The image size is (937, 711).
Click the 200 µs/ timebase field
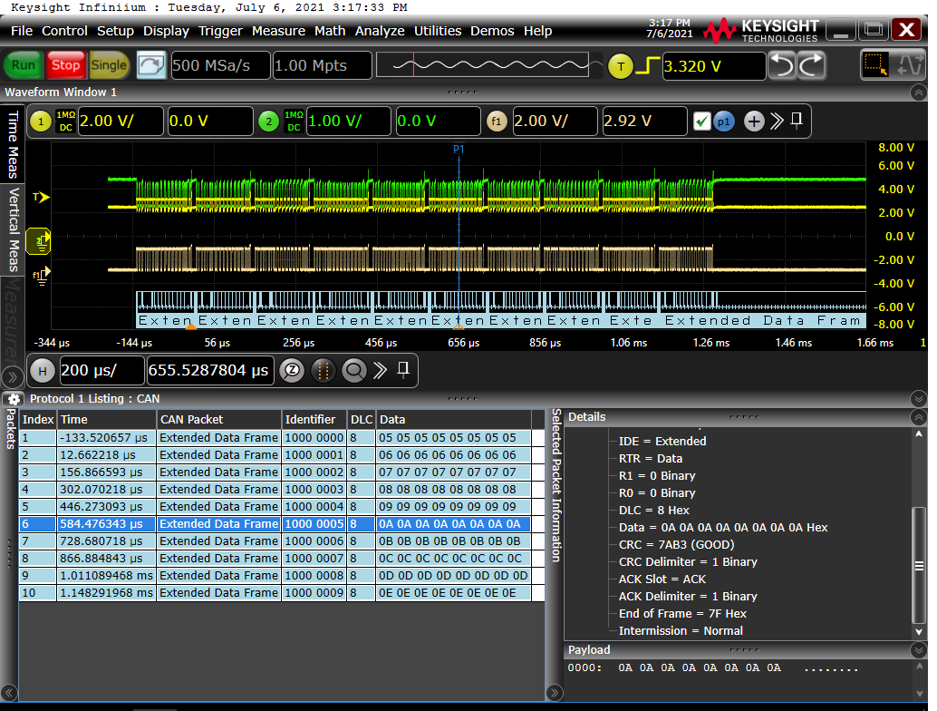click(101, 371)
